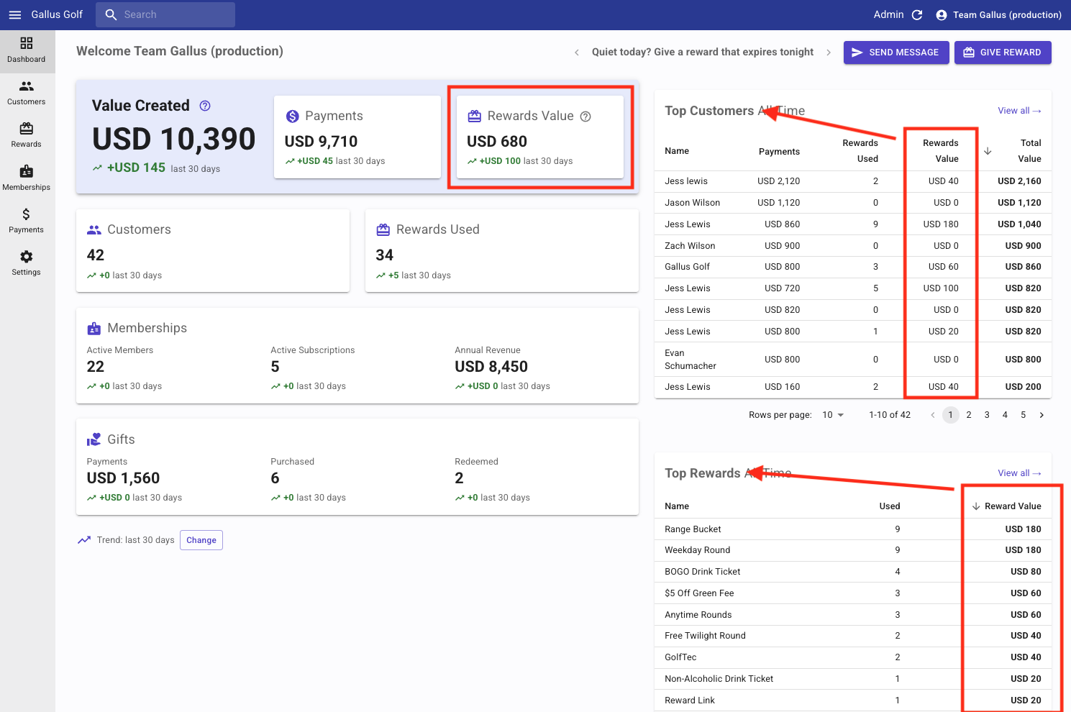This screenshot has height=712, width=1071.
Task: Go to page 3 of Top Customers
Action: 987,415
